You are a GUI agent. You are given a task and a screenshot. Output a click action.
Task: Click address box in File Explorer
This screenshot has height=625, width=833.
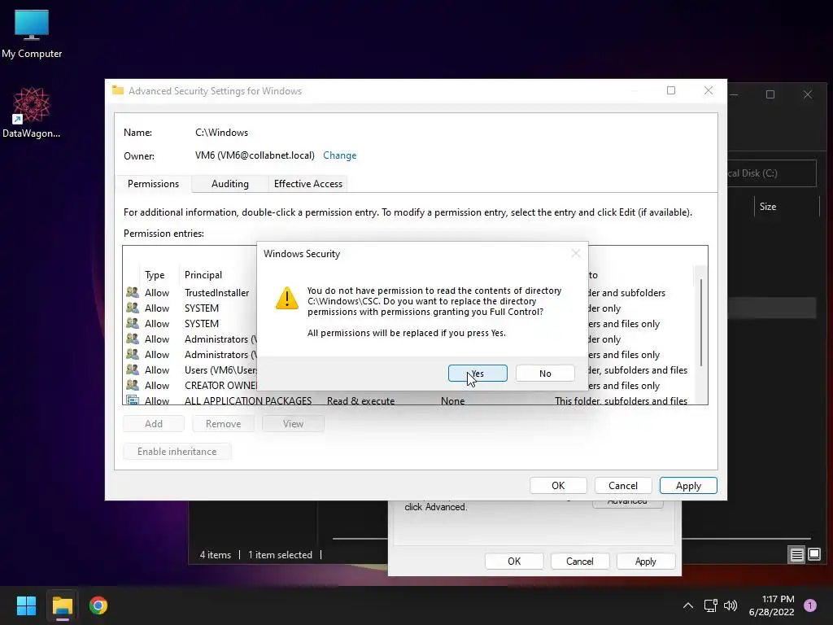(772, 173)
